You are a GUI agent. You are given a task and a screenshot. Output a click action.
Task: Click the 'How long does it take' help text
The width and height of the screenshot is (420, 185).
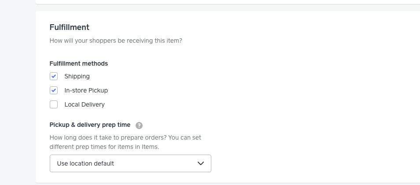(x=125, y=137)
